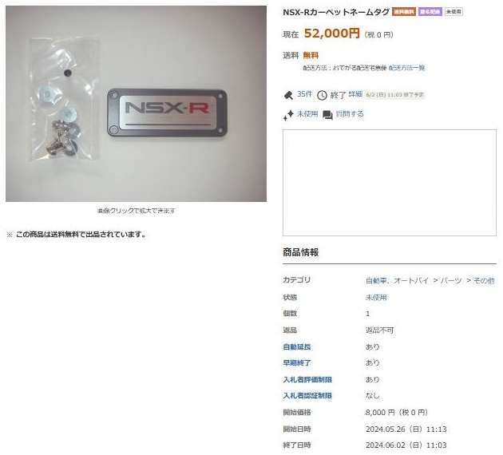Click the 入札者評価制限 help link
Image resolution: width=503 pixels, height=455 pixels.
tap(307, 380)
